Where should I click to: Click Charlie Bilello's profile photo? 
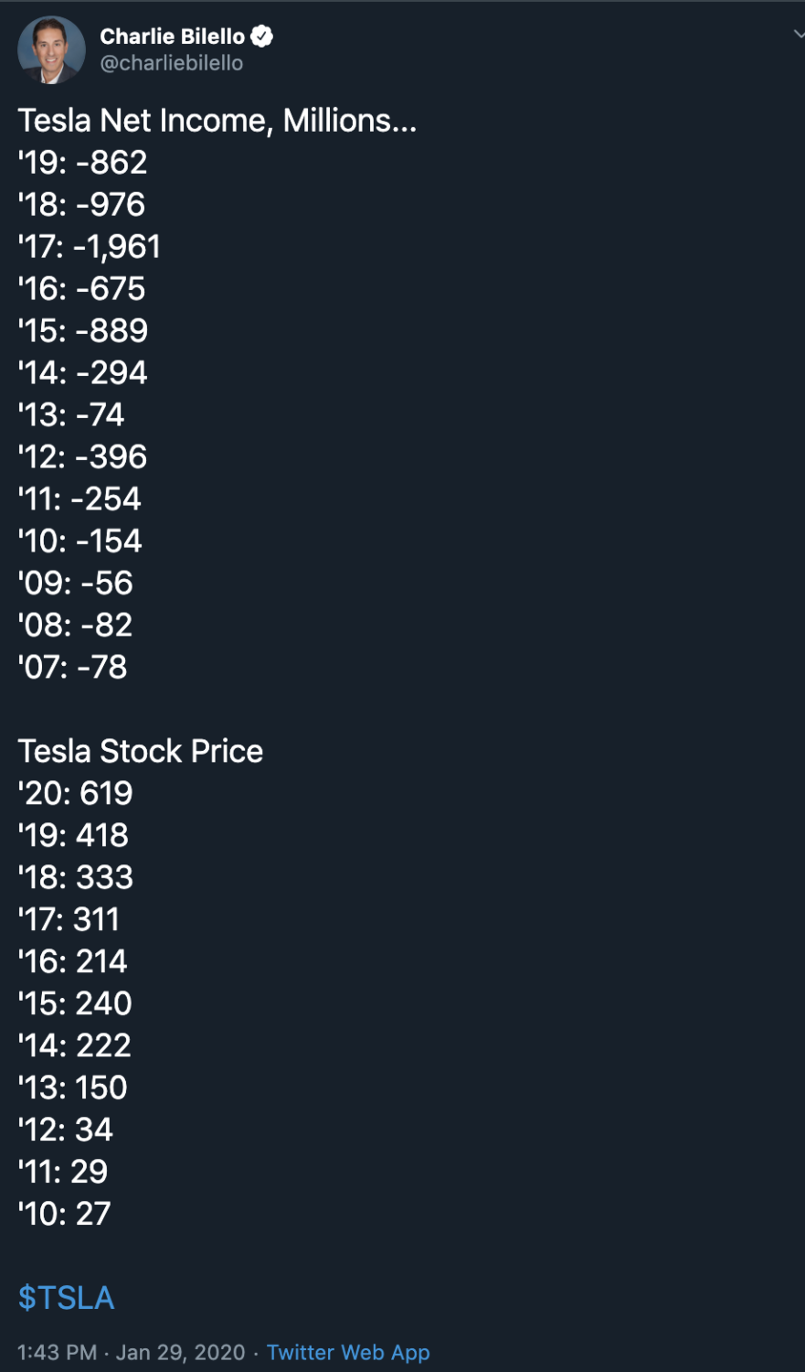pyautogui.click(x=51, y=50)
